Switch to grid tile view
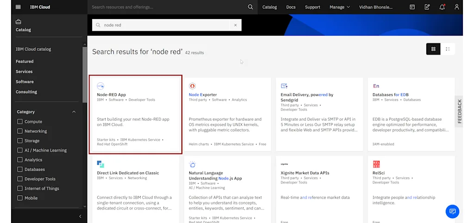The image size is (474, 223). (433, 49)
